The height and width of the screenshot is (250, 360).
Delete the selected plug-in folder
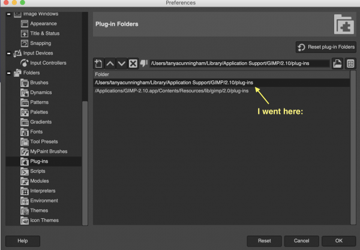coord(133,64)
